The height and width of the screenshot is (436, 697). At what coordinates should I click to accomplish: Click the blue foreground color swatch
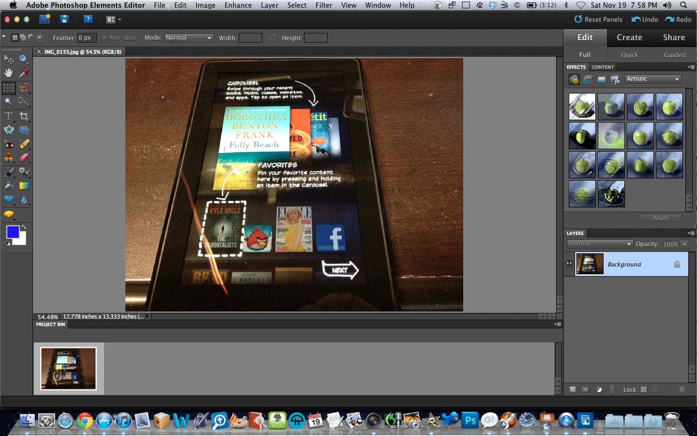(13, 232)
